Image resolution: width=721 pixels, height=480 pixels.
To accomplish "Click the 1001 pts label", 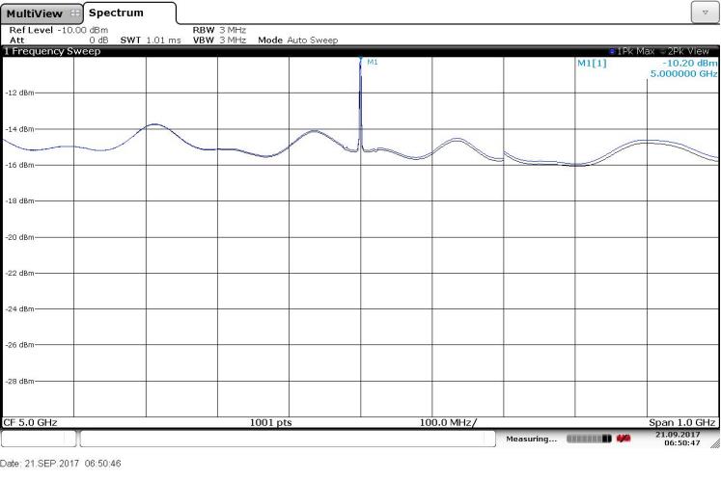I will (x=271, y=422).
